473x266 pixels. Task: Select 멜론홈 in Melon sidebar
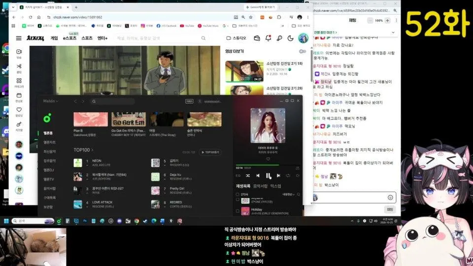pyautogui.click(x=48, y=133)
